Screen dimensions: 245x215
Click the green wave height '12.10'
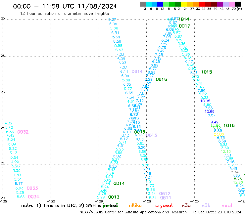[226, 151]
